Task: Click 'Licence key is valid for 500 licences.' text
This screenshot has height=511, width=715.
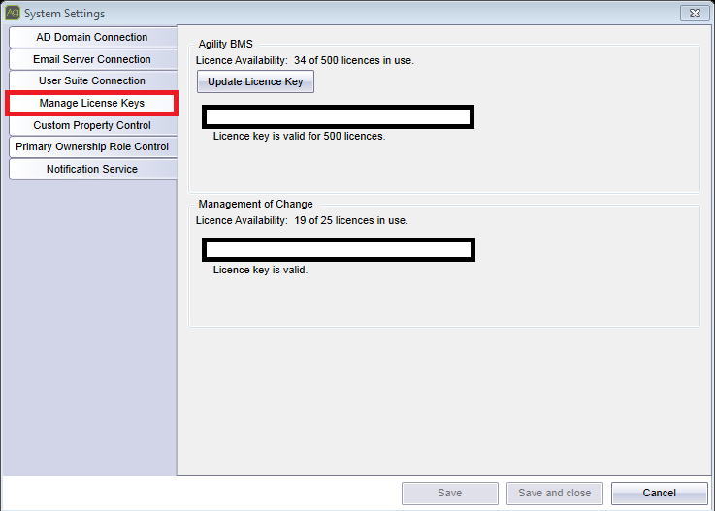Action: (x=299, y=136)
